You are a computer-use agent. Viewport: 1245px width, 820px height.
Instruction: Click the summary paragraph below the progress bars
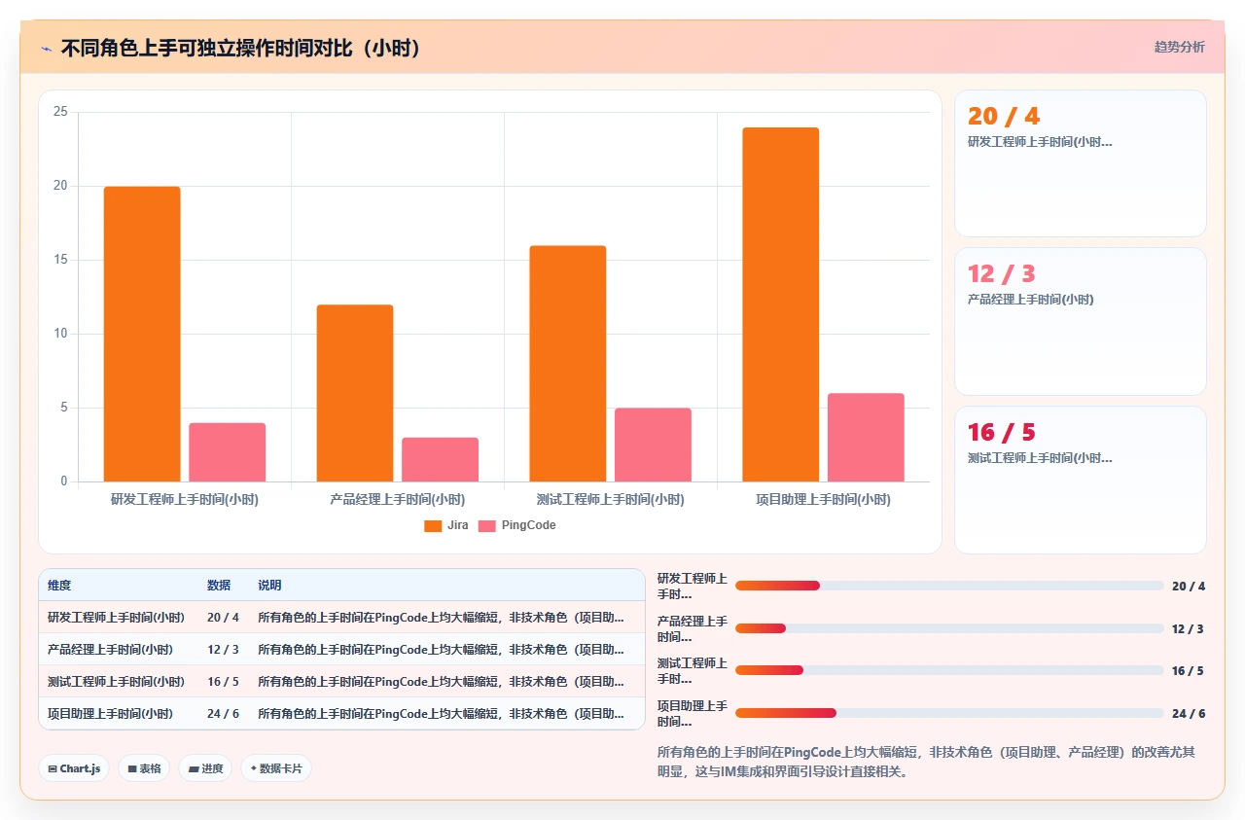pyautogui.click(x=931, y=762)
